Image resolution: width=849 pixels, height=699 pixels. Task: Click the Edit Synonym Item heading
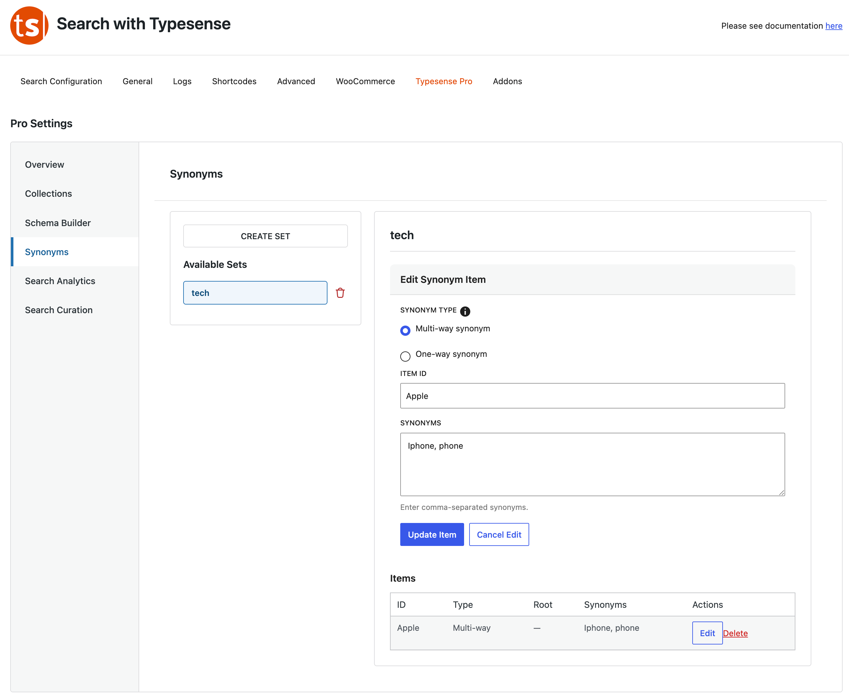click(x=443, y=279)
